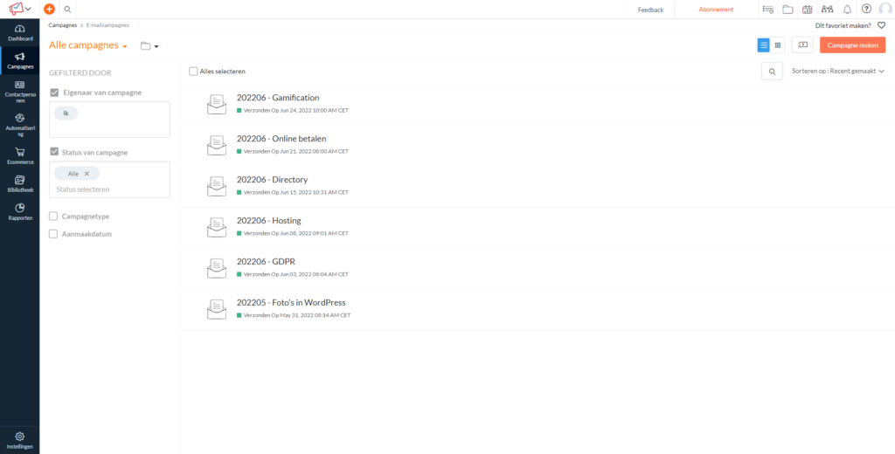Viewport: 895px width, 454px height.
Task: Click the Zoho Campaigns logo icon
Action: coord(16,9)
